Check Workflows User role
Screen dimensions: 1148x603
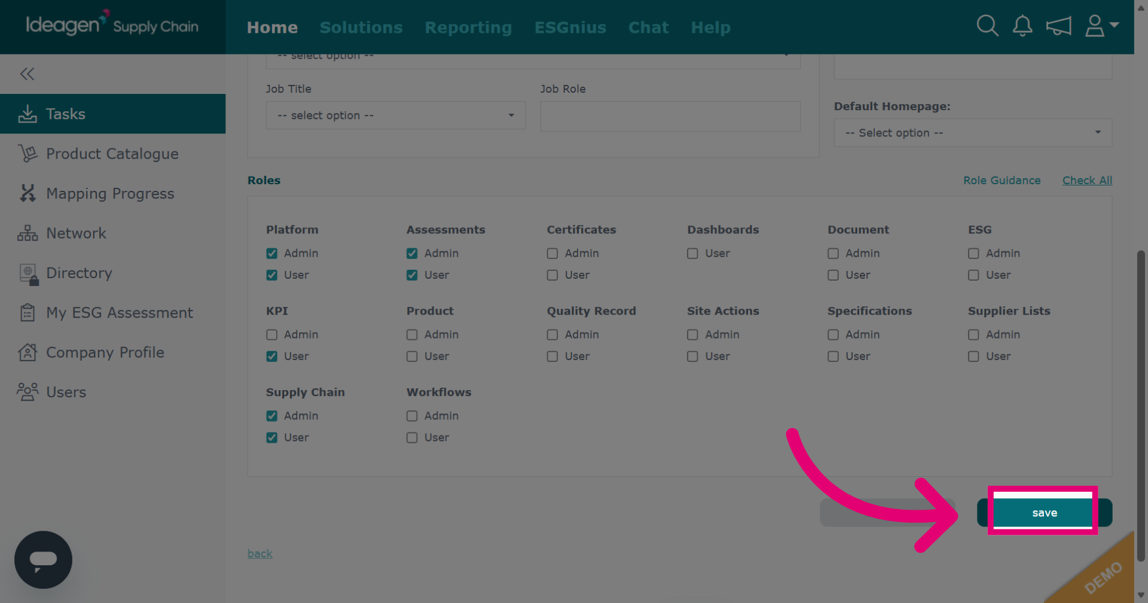pyautogui.click(x=412, y=438)
